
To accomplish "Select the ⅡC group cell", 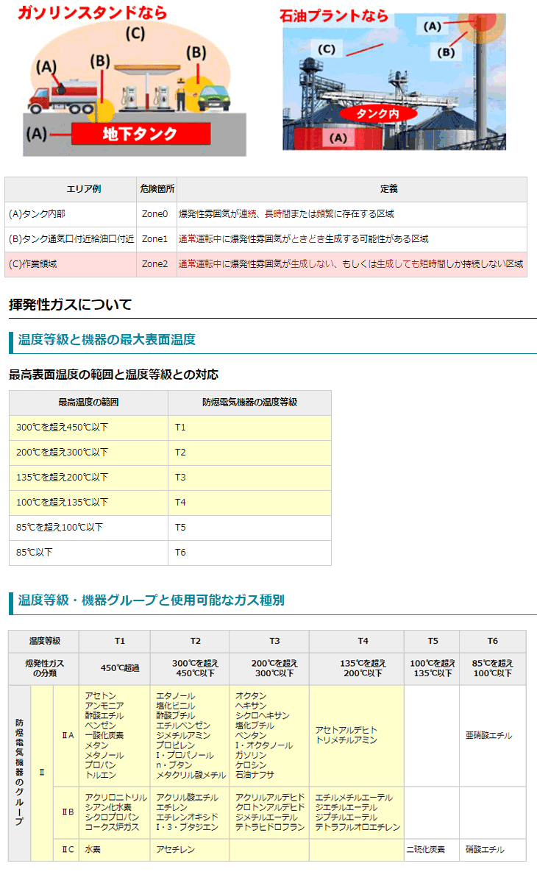I will click(68, 850).
